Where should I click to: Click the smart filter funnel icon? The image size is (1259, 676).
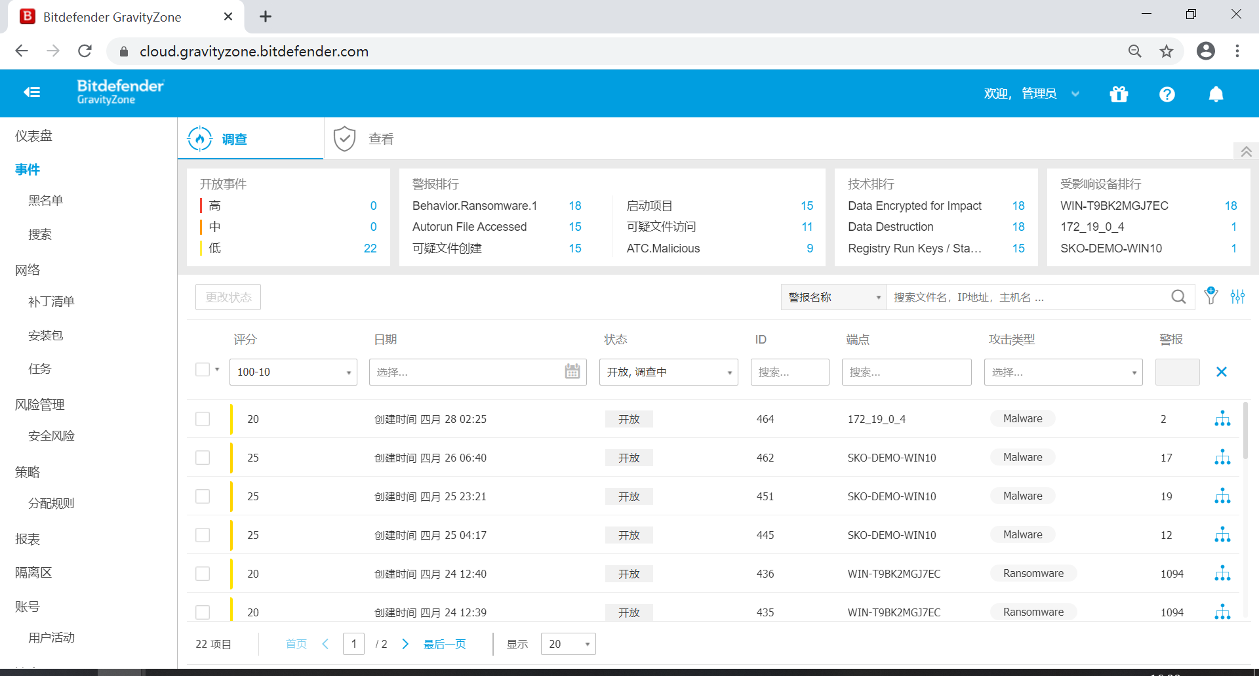pyautogui.click(x=1211, y=296)
